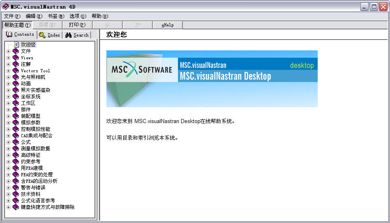Expand the CAD集成与配合 tree node
This screenshot has height=223, width=390.
pyautogui.click(x=8, y=136)
